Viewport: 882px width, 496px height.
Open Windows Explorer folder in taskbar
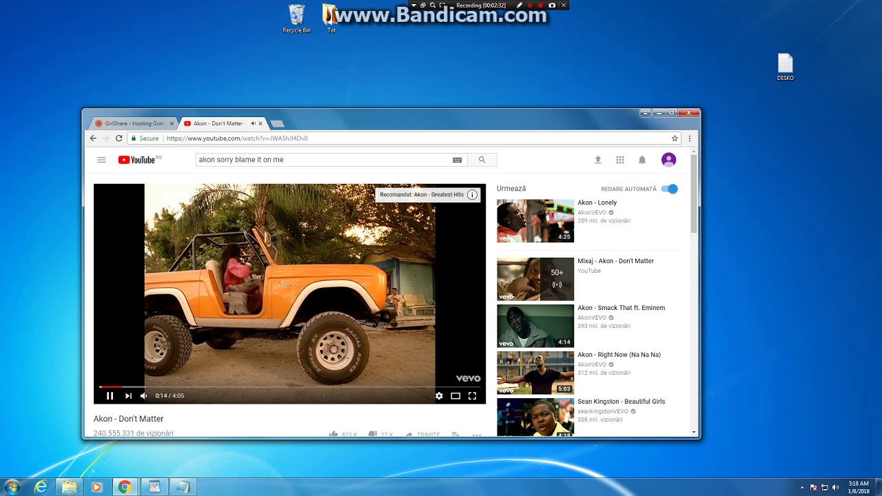pyautogui.click(x=70, y=487)
